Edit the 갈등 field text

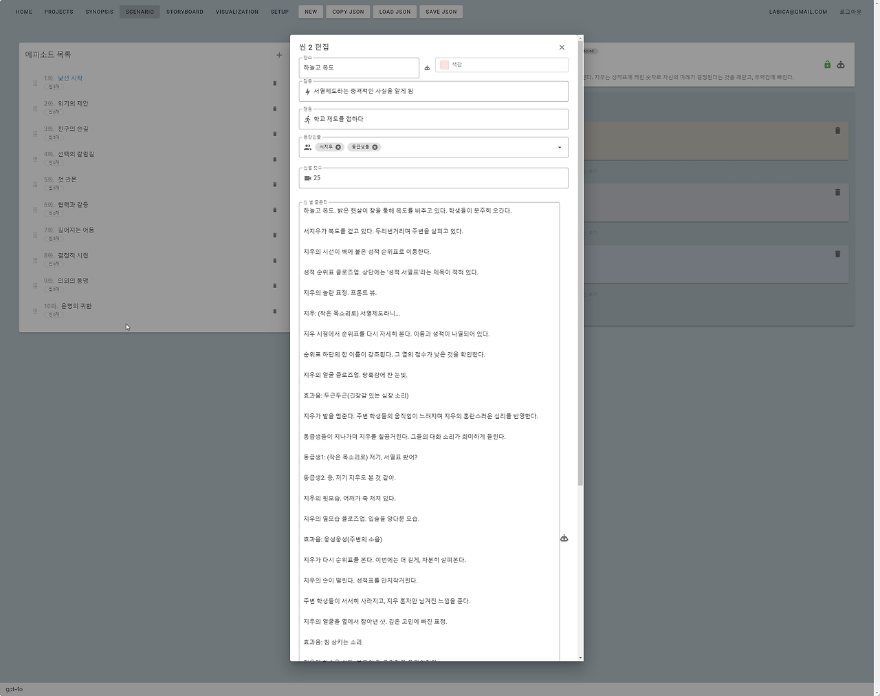434,91
